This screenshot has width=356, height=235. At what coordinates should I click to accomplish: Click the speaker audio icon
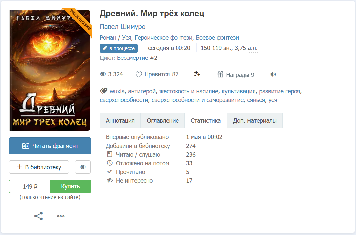273,74
